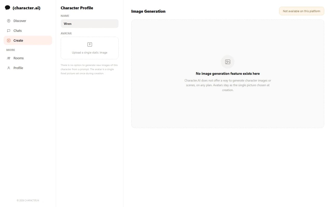Open Rooms from the sidebar
This screenshot has width=332, height=207.
tap(28, 58)
